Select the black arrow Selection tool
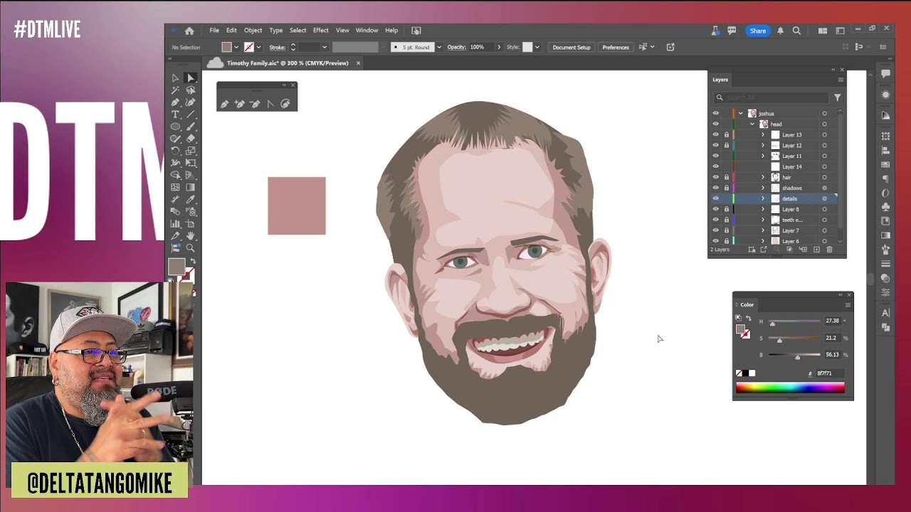 [x=175, y=78]
